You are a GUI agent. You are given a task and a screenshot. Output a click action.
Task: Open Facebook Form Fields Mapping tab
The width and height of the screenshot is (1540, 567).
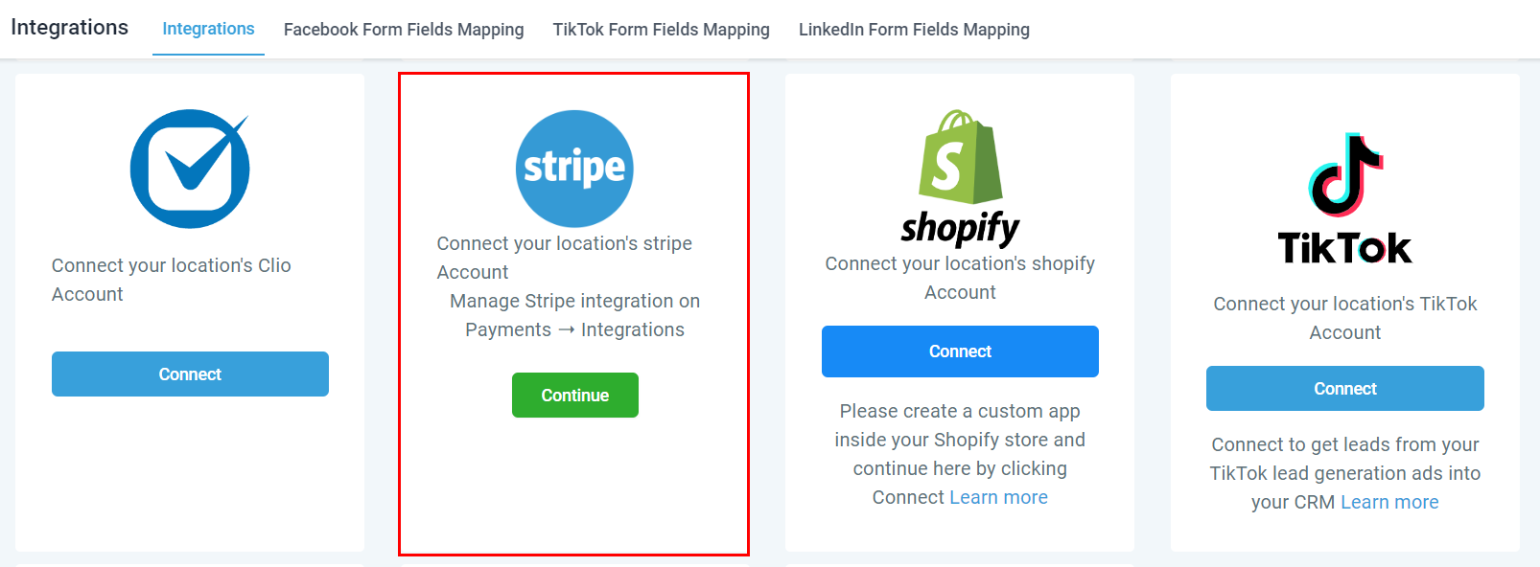coord(404,30)
